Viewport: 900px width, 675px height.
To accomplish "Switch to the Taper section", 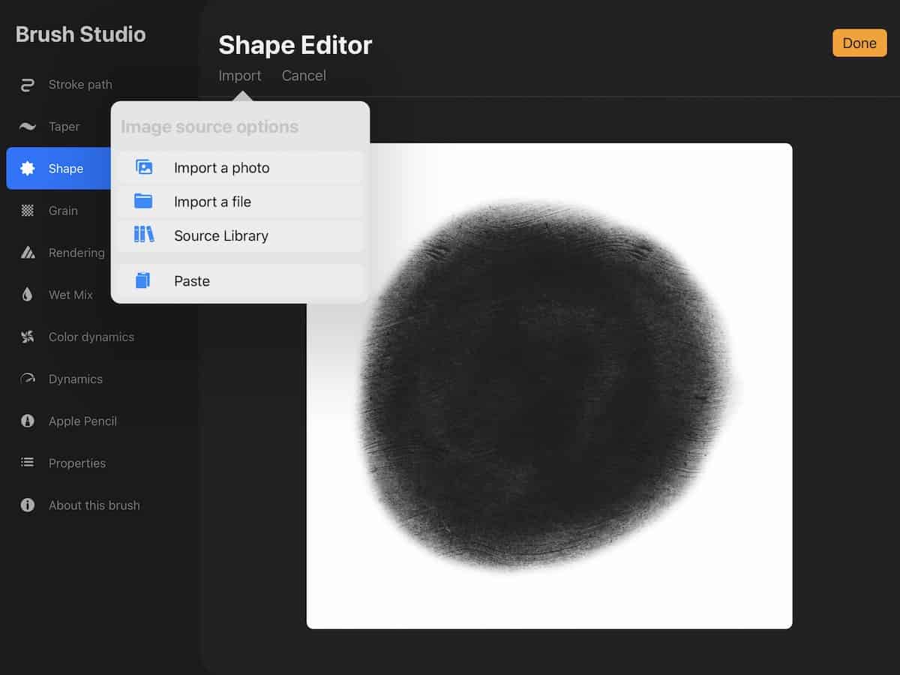I will tap(64, 127).
